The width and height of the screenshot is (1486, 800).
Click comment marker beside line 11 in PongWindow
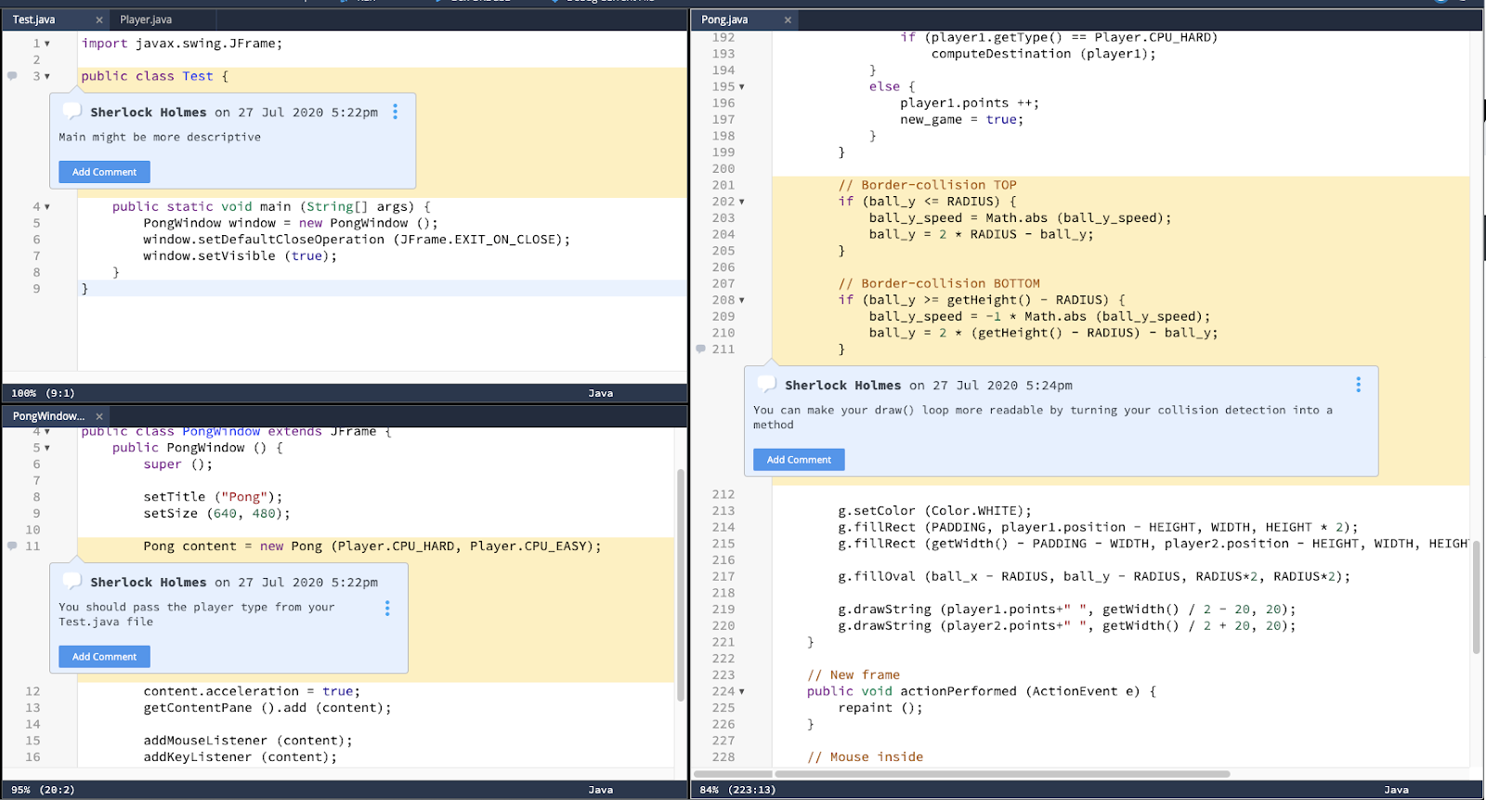coord(12,546)
